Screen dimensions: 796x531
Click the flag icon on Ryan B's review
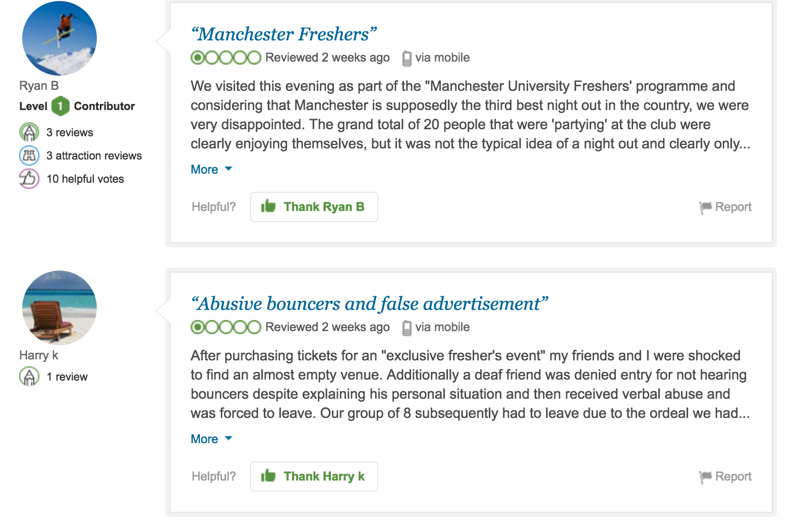(705, 207)
